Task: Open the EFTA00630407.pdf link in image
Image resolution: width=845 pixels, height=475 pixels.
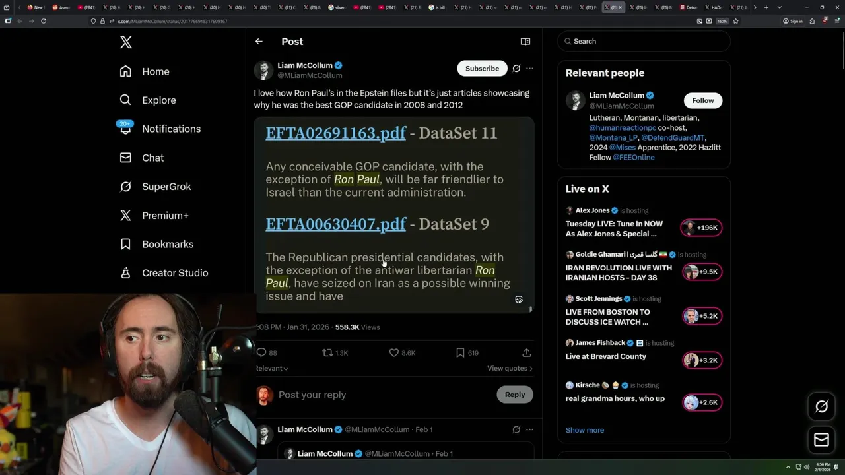Action: point(335,224)
